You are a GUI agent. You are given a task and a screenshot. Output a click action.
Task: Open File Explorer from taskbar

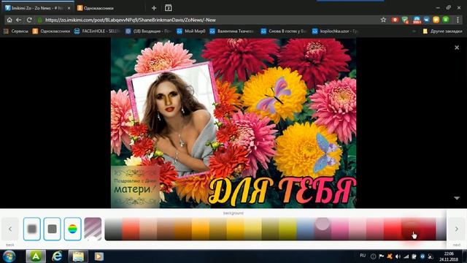tap(78, 256)
